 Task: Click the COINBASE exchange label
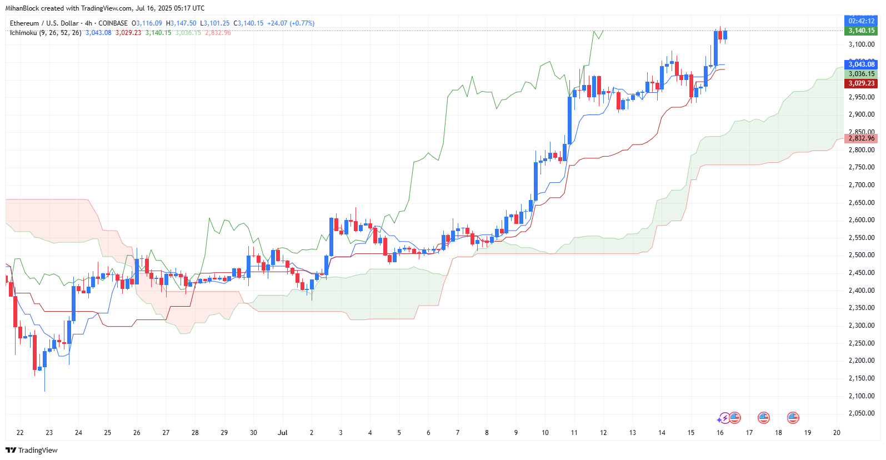113,23
